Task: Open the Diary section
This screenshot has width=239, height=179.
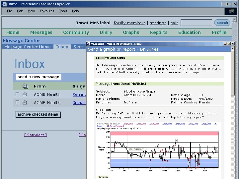Action: click(x=106, y=32)
